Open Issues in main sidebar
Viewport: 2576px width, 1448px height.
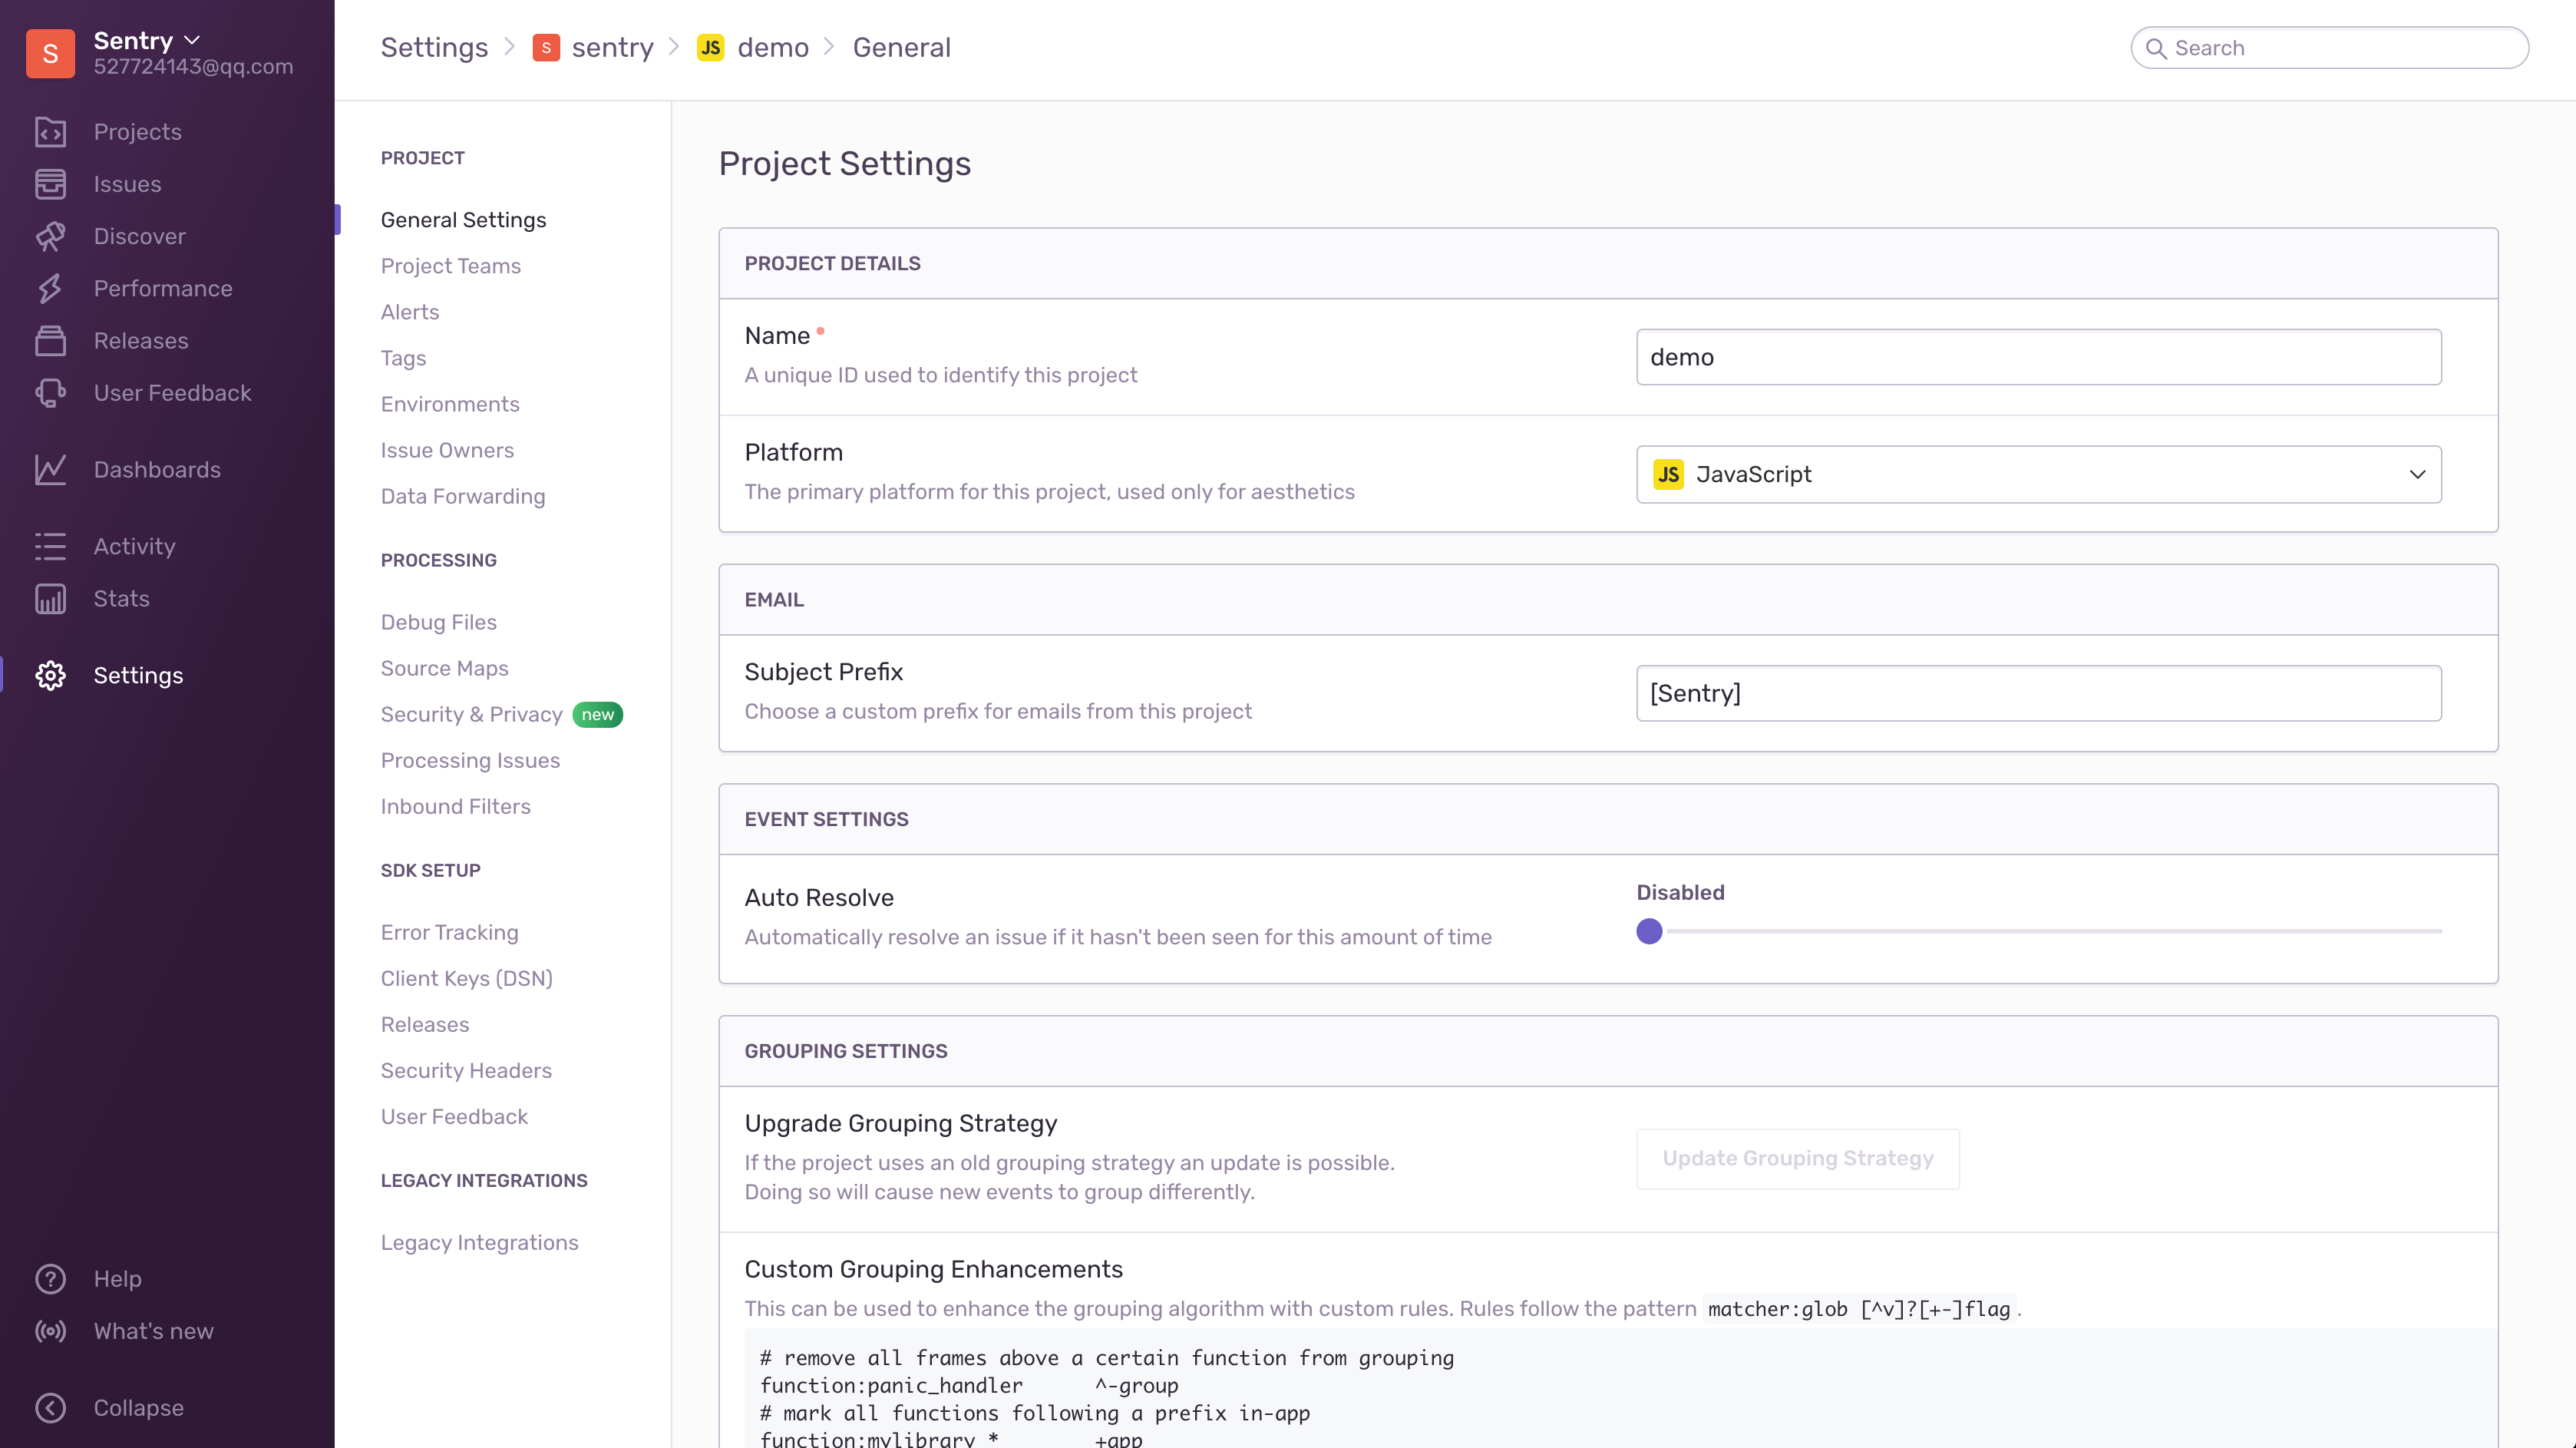(x=127, y=184)
